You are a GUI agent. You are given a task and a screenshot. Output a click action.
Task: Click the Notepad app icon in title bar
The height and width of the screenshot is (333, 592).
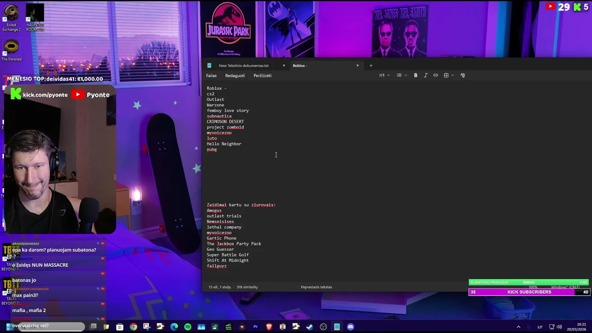pos(210,66)
